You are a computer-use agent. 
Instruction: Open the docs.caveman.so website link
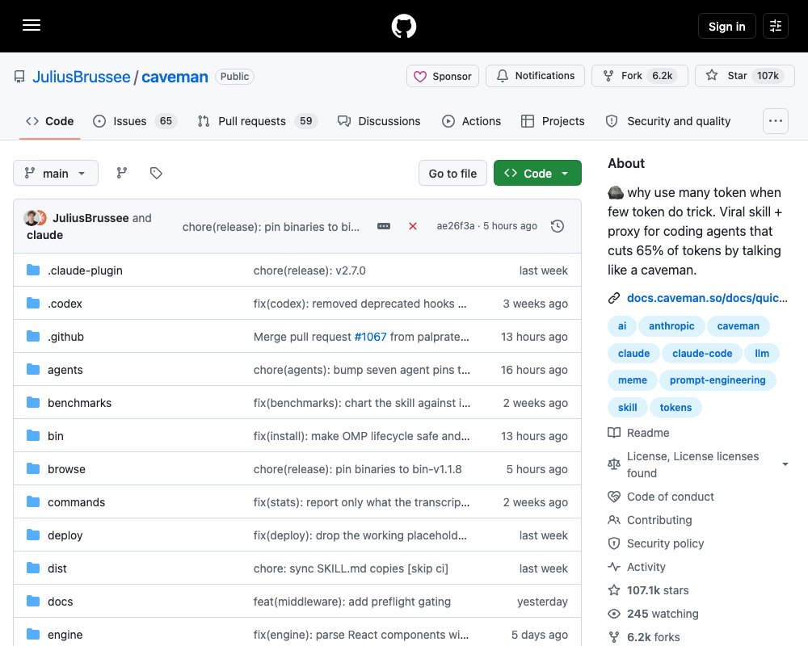707,298
